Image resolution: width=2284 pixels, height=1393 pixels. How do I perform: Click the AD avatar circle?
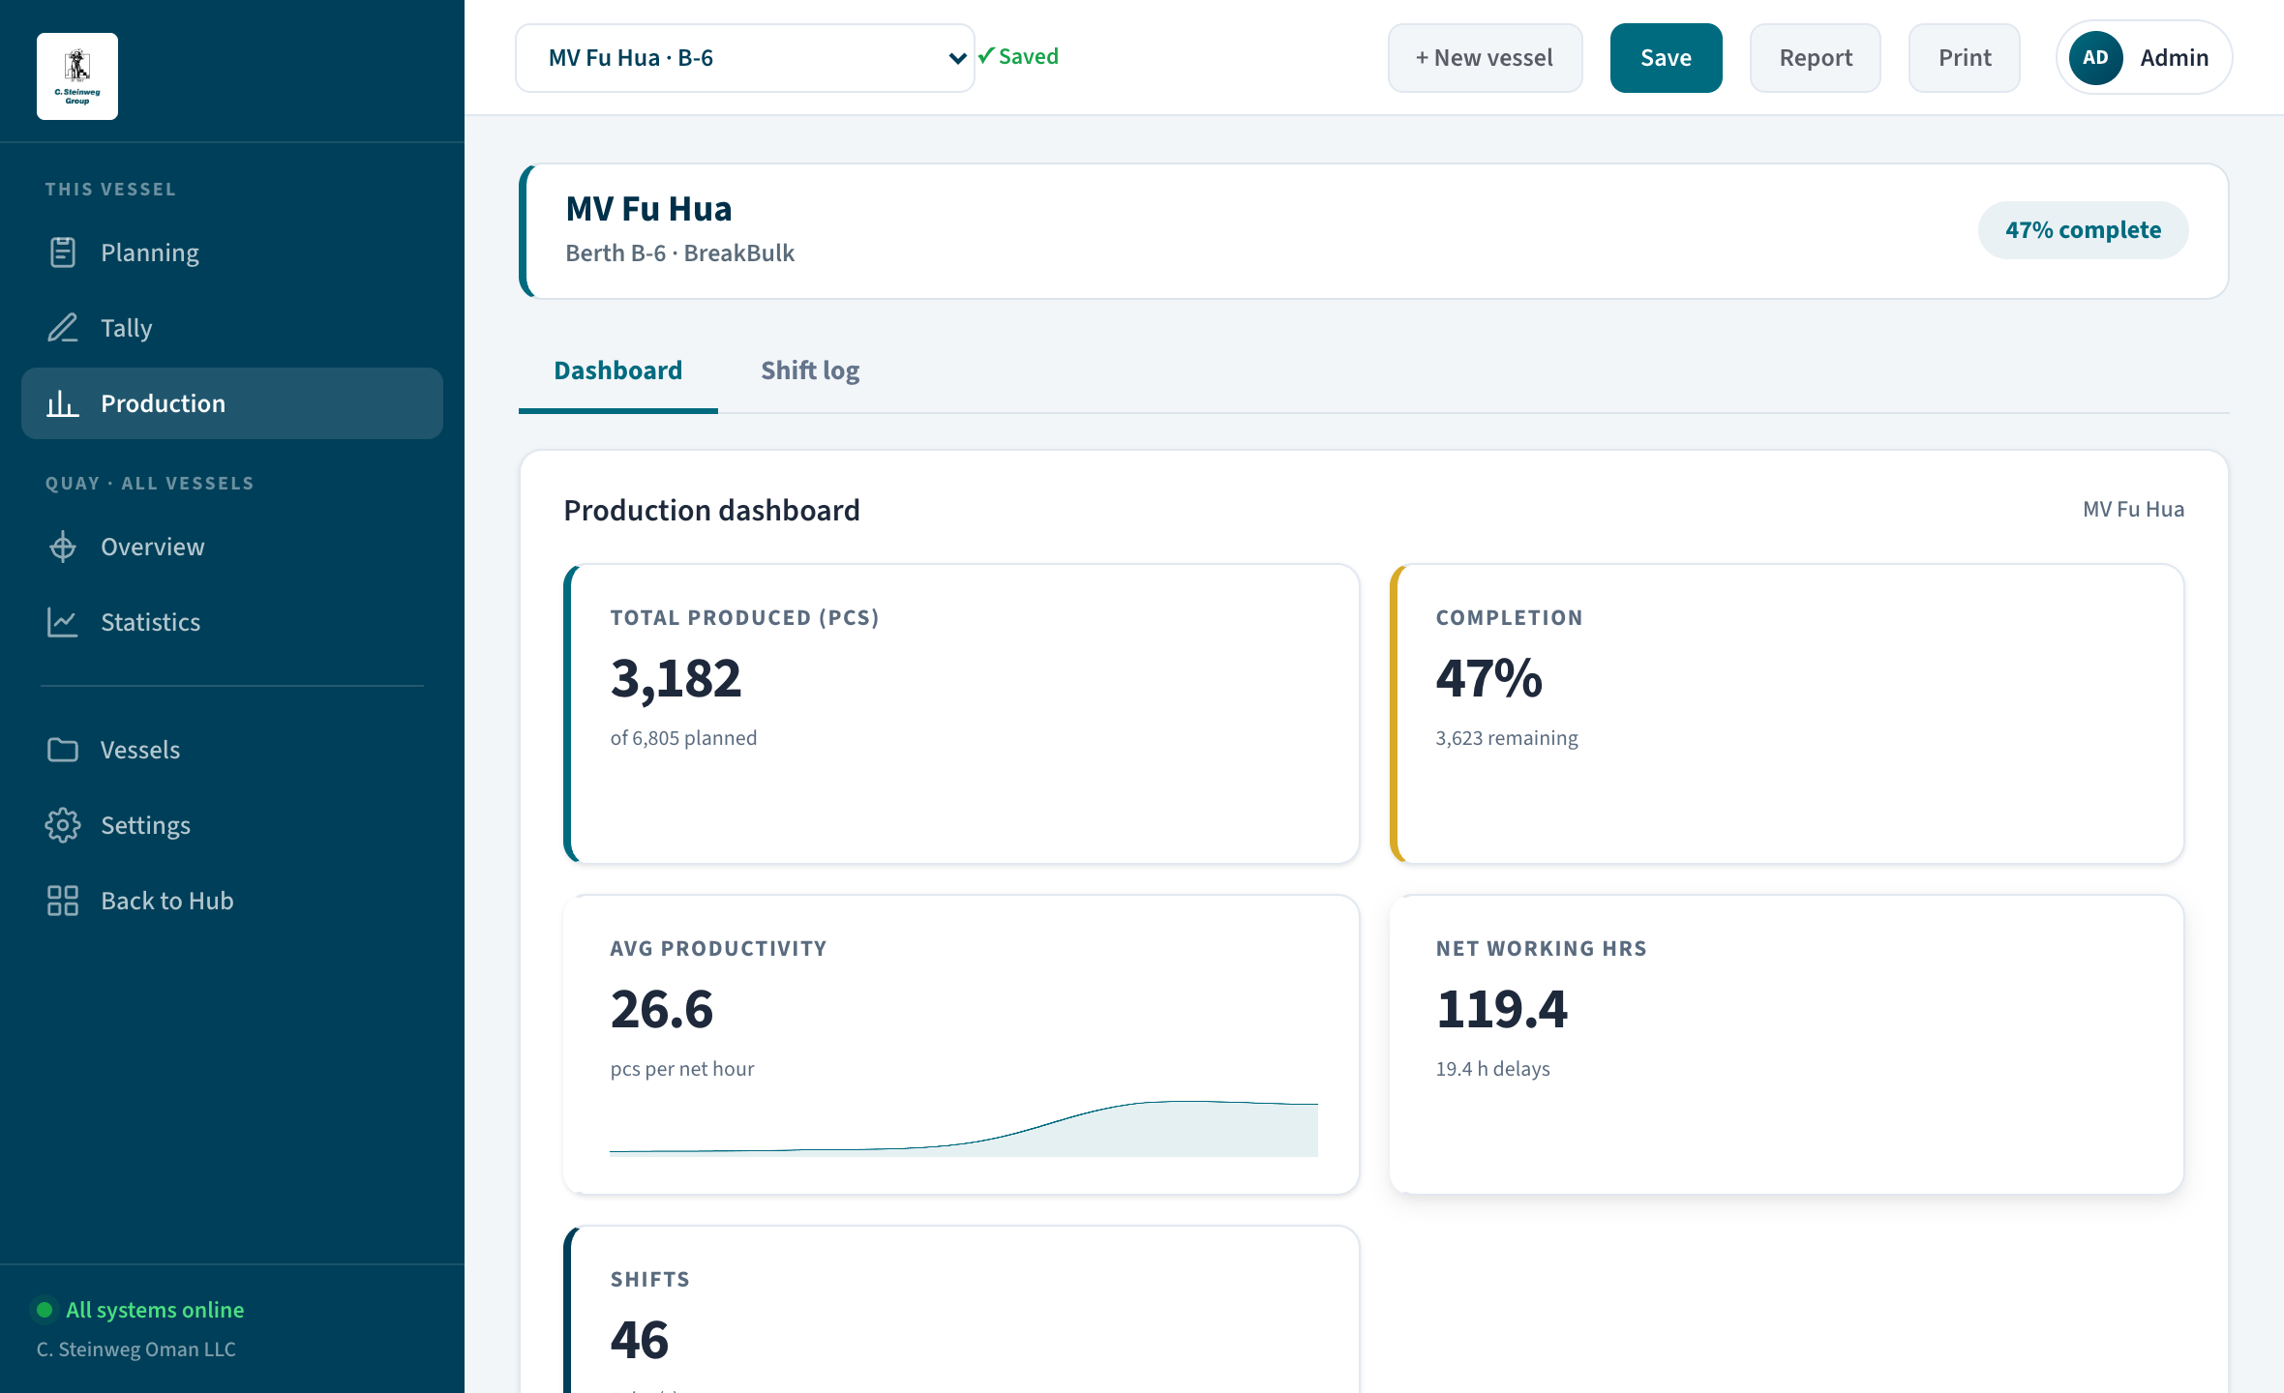[2095, 58]
